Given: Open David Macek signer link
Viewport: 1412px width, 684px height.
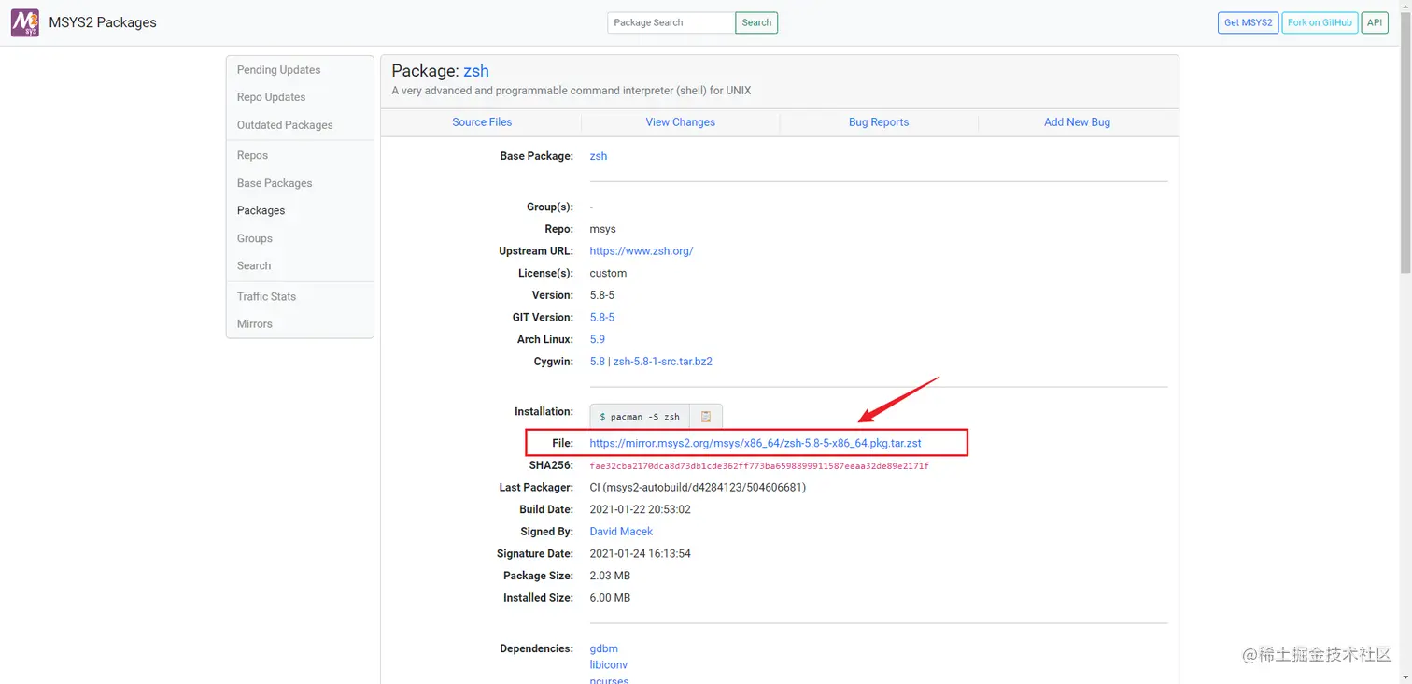Looking at the screenshot, I should pos(621,532).
